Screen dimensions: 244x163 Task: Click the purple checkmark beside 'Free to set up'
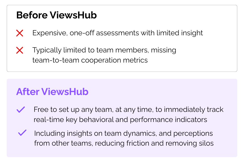pyautogui.click(x=21, y=110)
